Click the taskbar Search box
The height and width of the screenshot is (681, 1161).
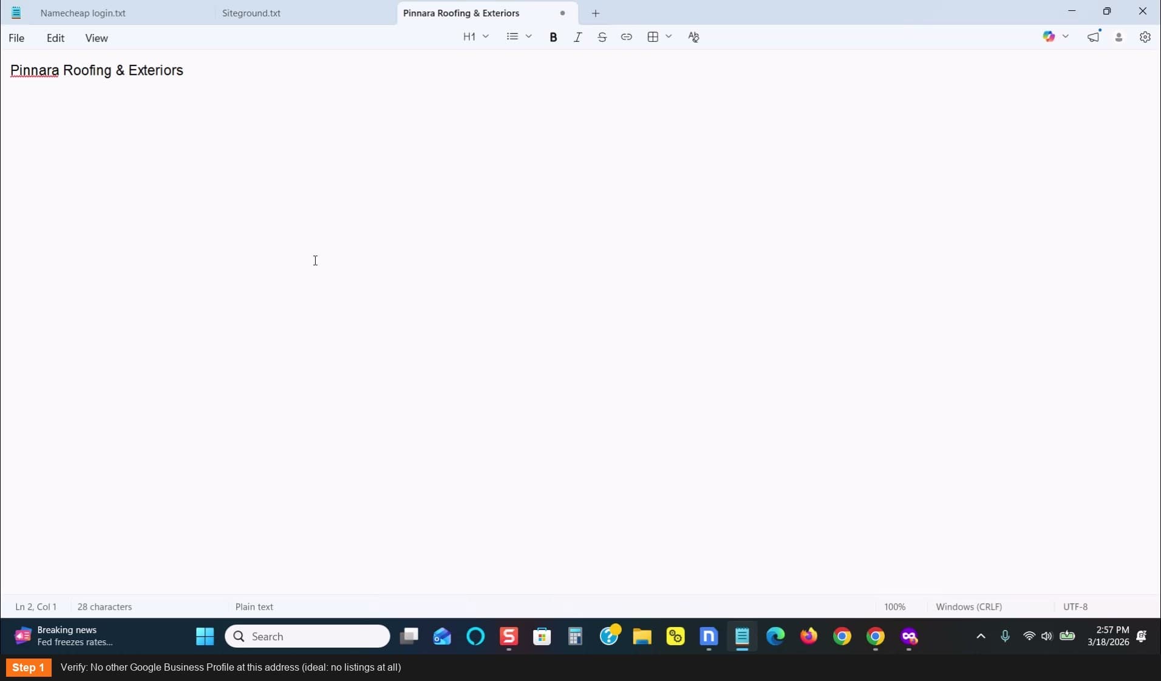307,636
